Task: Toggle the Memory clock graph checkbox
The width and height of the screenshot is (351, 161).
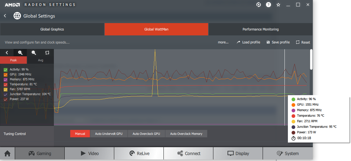Action: click(x=6, y=79)
